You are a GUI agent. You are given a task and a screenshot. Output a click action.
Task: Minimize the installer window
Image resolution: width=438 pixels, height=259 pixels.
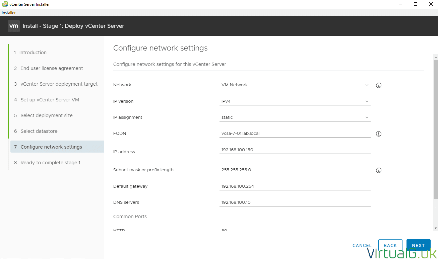coord(400,4)
